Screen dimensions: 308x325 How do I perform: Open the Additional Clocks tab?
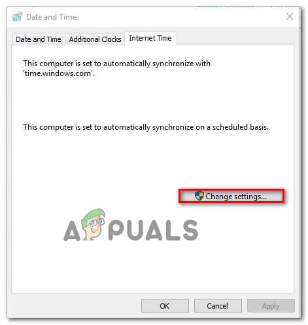pyautogui.click(x=95, y=39)
